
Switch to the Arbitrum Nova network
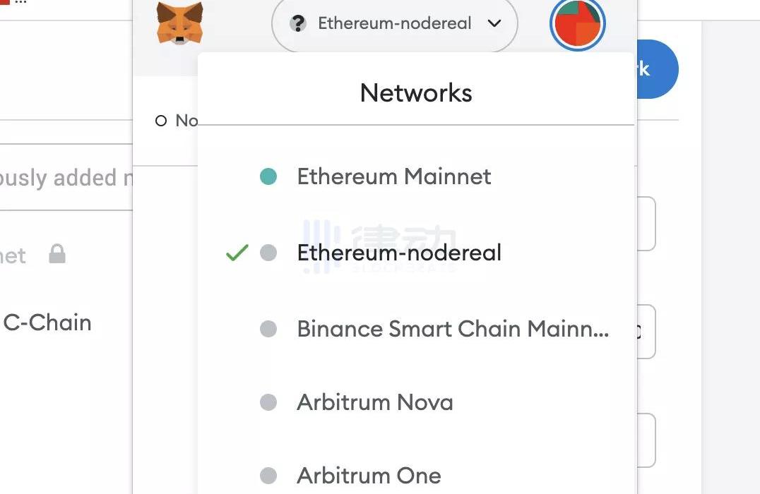click(x=374, y=402)
